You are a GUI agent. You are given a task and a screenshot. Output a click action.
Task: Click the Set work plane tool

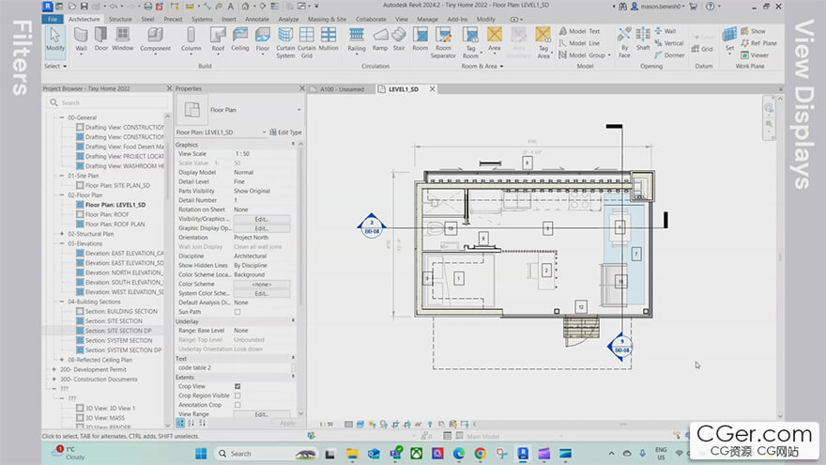(729, 39)
